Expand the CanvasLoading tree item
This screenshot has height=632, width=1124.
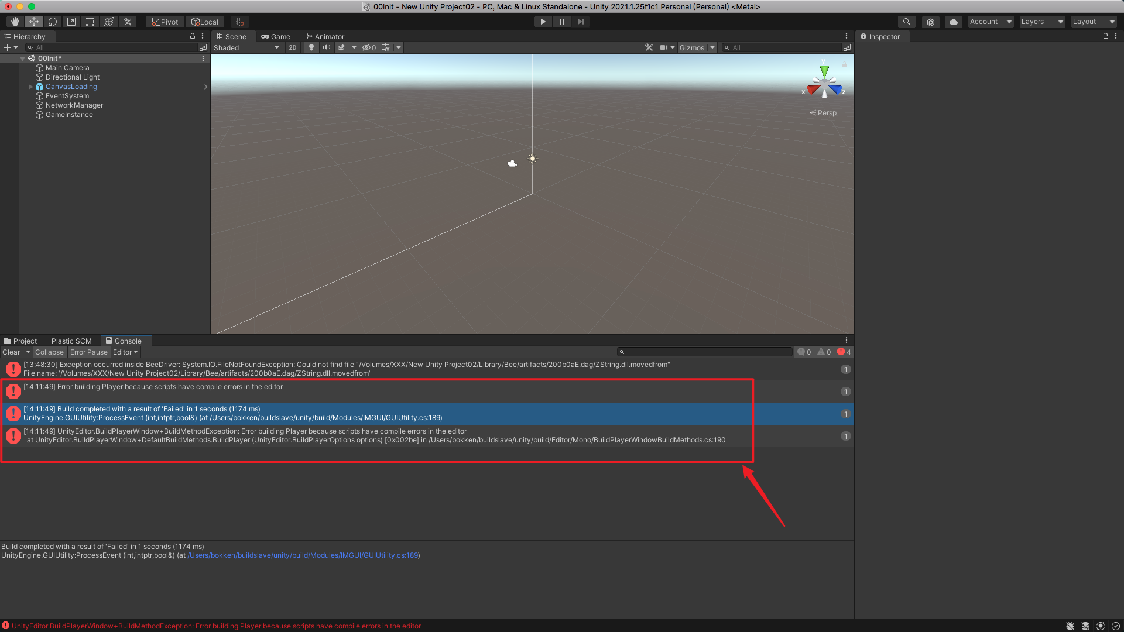pos(31,87)
